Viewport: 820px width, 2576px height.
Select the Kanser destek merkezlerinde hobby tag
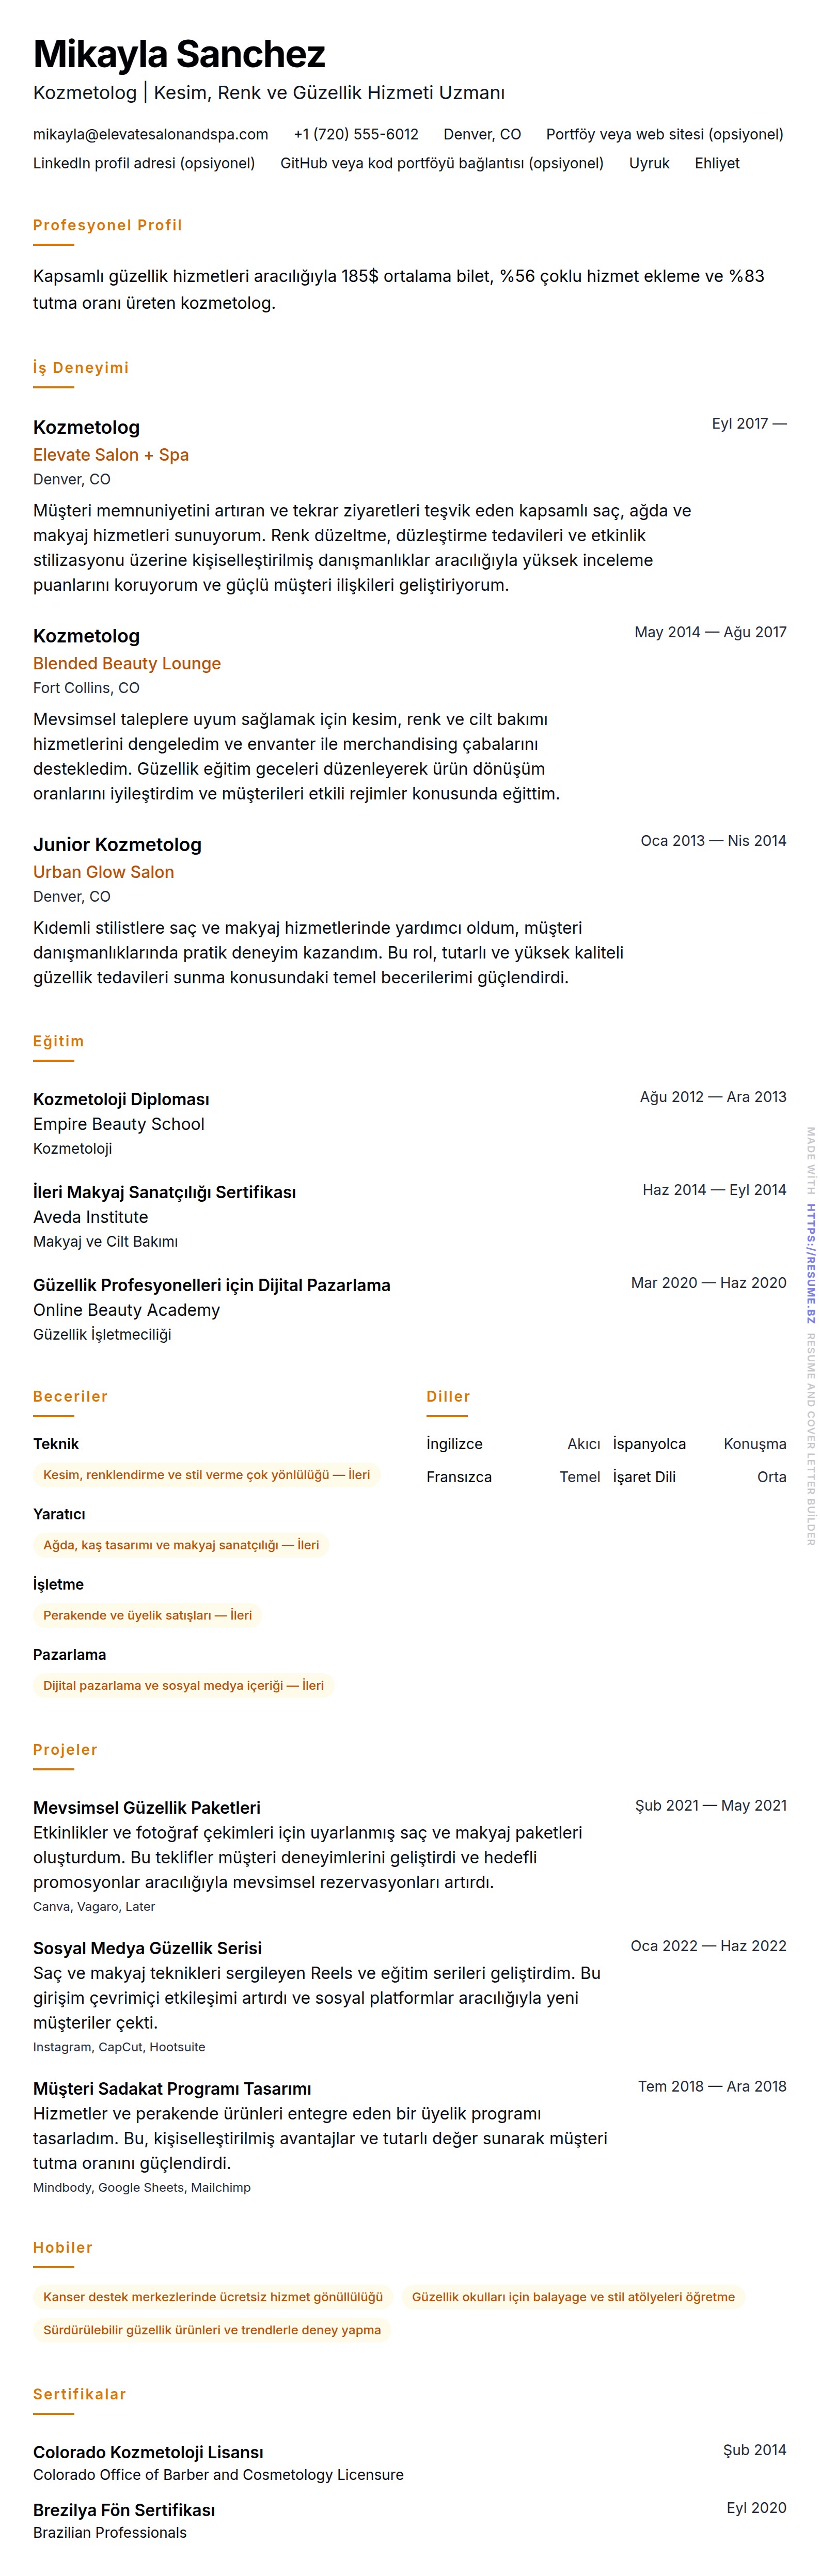213,2297
